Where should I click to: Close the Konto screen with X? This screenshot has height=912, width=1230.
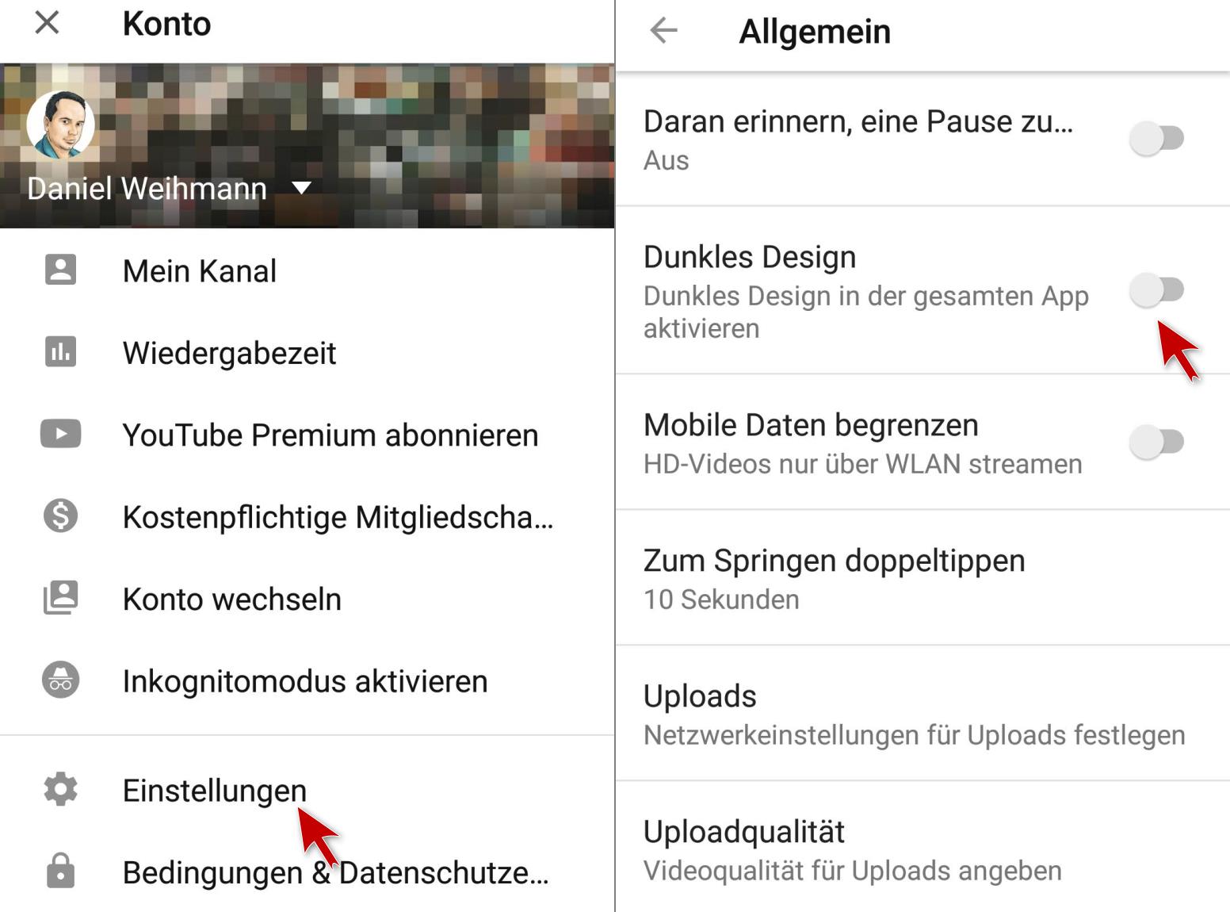coord(48,22)
